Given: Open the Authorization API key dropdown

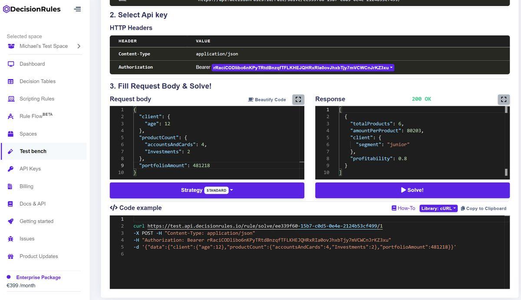Looking at the screenshot, I should (303, 68).
